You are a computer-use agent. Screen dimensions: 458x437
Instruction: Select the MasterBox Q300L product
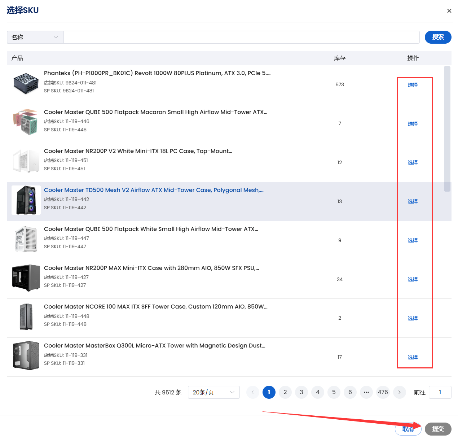pos(413,357)
